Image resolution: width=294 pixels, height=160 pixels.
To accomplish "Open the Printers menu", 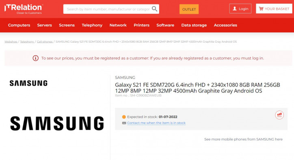I will tap(142, 25).
